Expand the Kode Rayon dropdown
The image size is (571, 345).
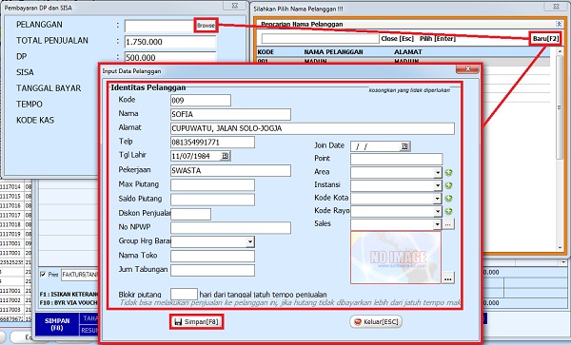pyautogui.click(x=438, y=211)
